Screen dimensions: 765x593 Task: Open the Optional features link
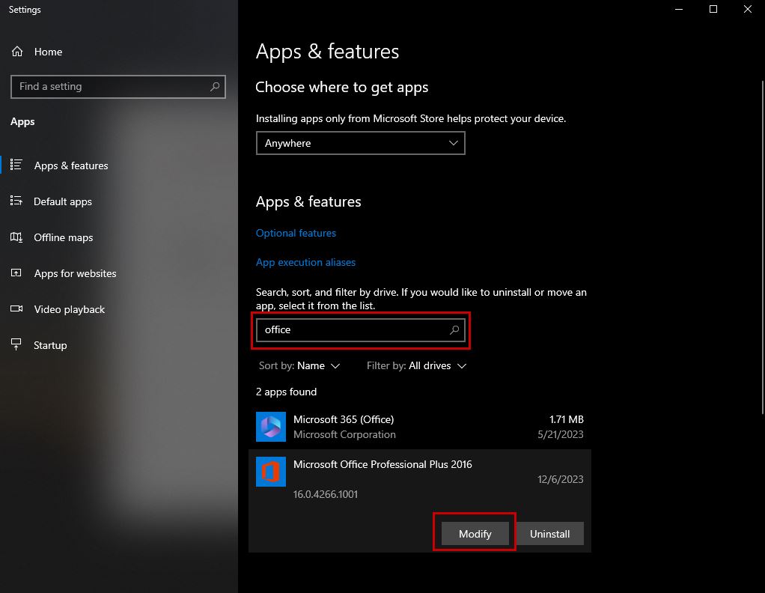click(296, 233)
